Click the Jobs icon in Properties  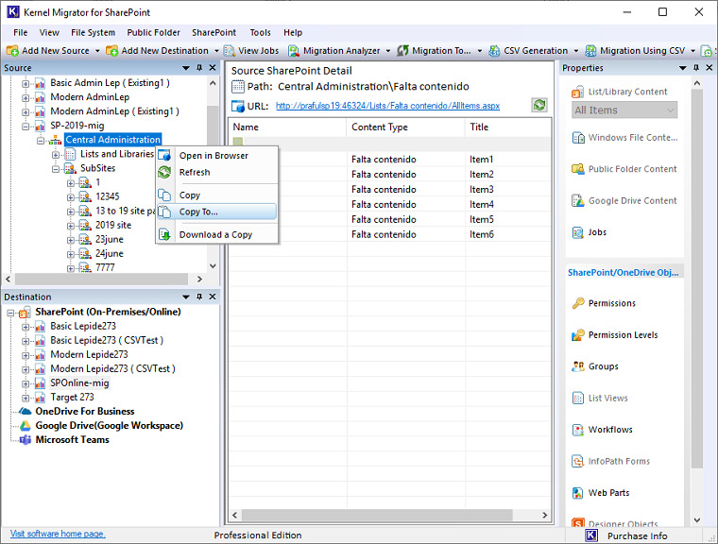578,232
